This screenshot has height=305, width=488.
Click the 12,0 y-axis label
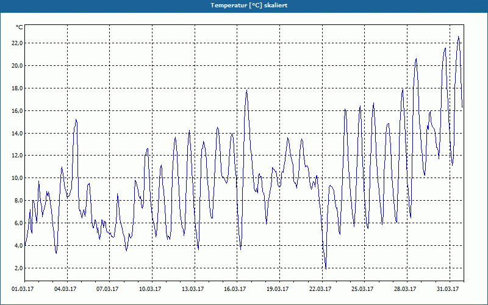(x=17, y=156)
